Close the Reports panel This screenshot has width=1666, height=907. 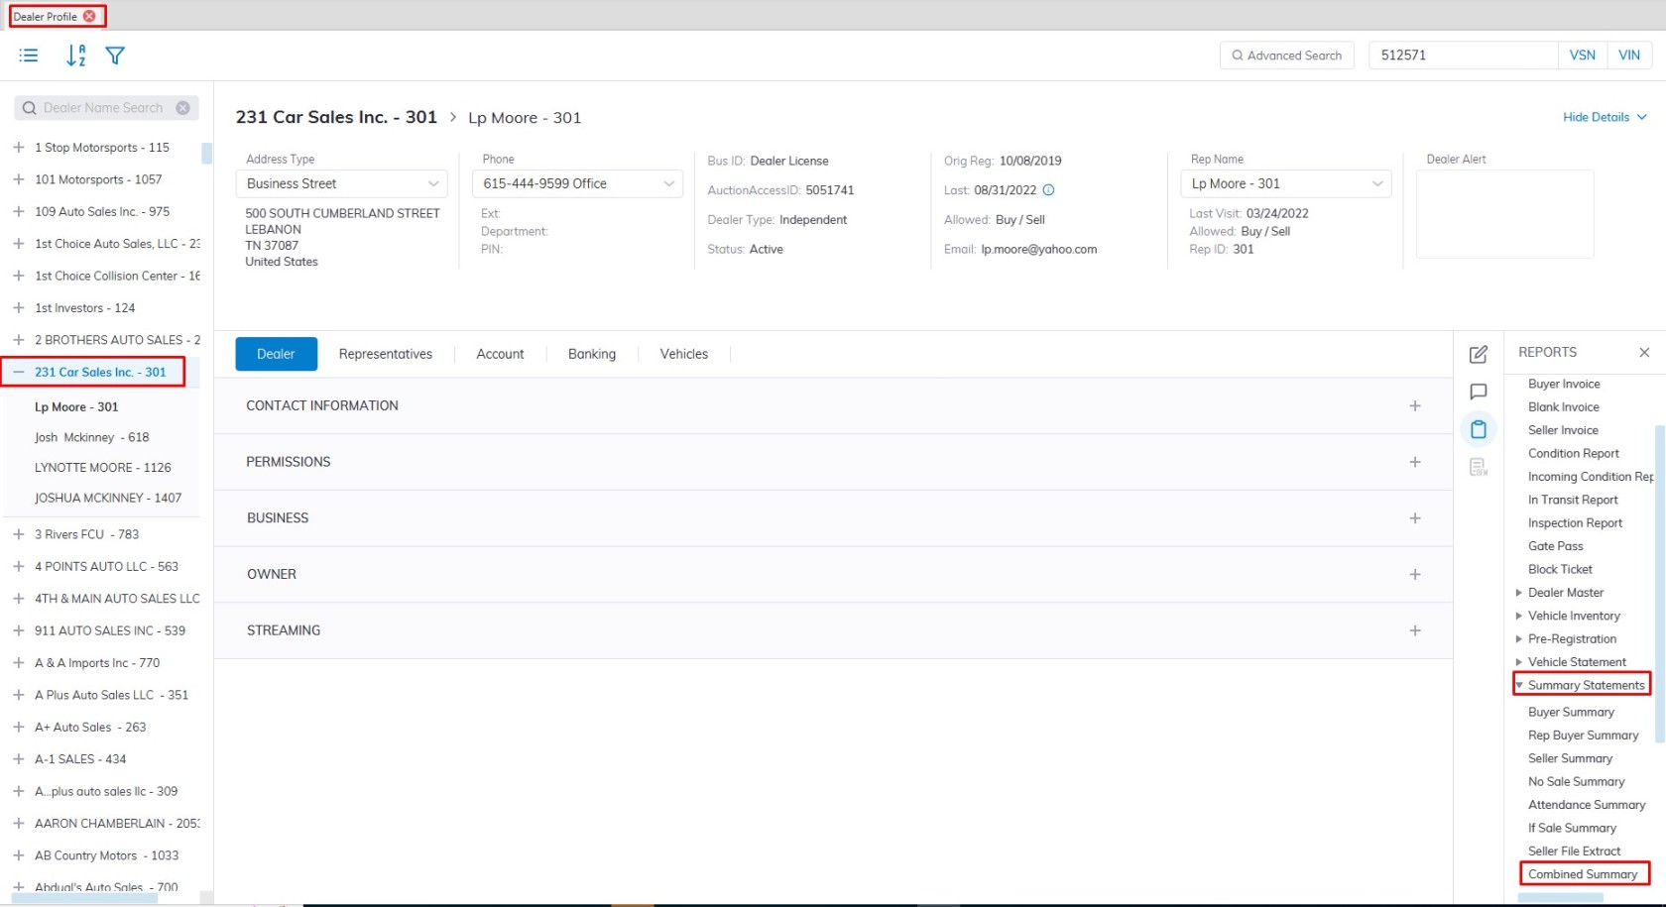[x=1643, y=352]
